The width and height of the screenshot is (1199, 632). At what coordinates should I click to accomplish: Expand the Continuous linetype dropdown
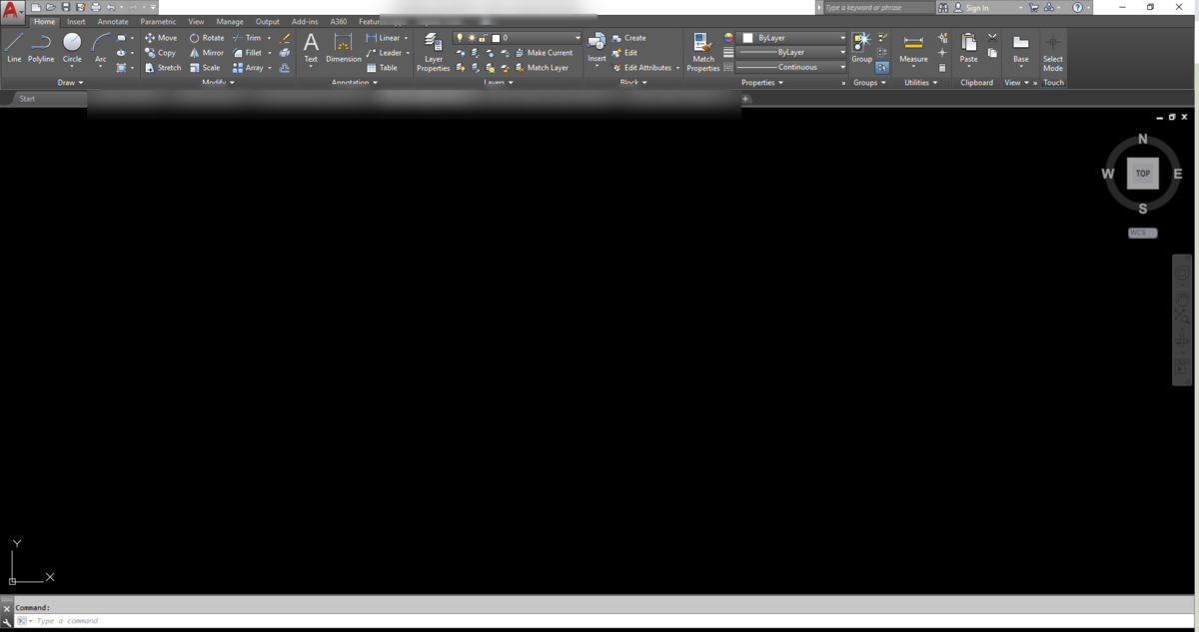(x=791, y=67)
